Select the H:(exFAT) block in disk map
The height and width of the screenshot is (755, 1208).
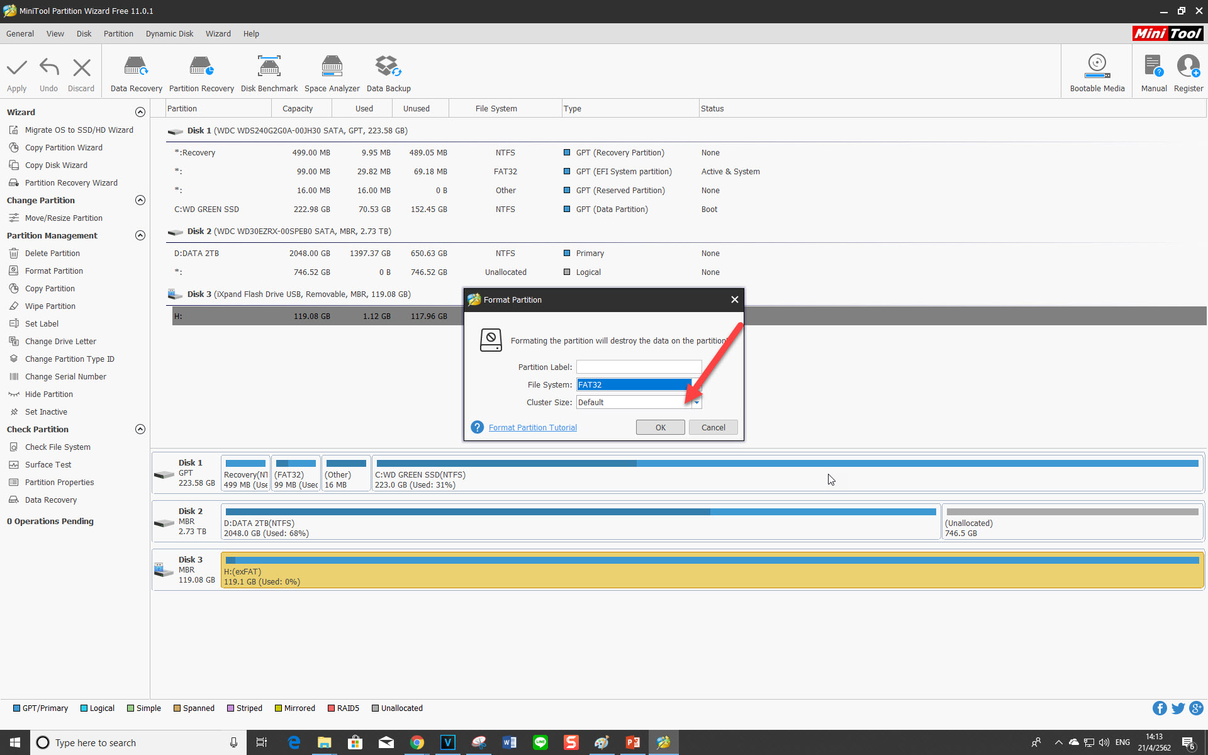tap(712, 570)
